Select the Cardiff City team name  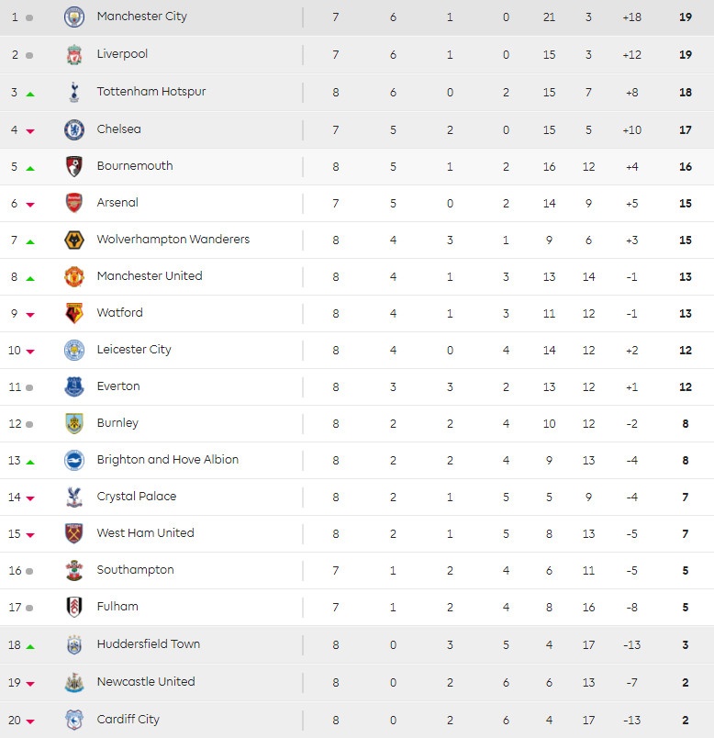pos(128,720)
